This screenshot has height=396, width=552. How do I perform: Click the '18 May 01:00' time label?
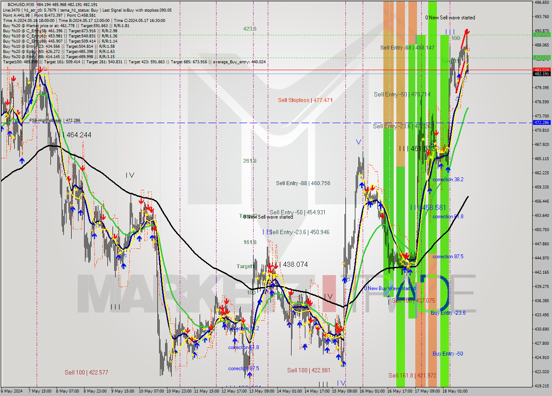point(455,391)
